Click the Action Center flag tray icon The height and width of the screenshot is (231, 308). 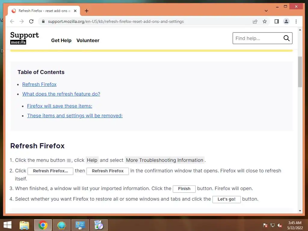click(265, 225)
